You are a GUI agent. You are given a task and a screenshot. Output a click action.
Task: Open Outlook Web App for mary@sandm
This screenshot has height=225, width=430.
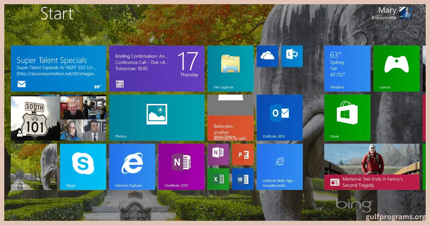279,167
